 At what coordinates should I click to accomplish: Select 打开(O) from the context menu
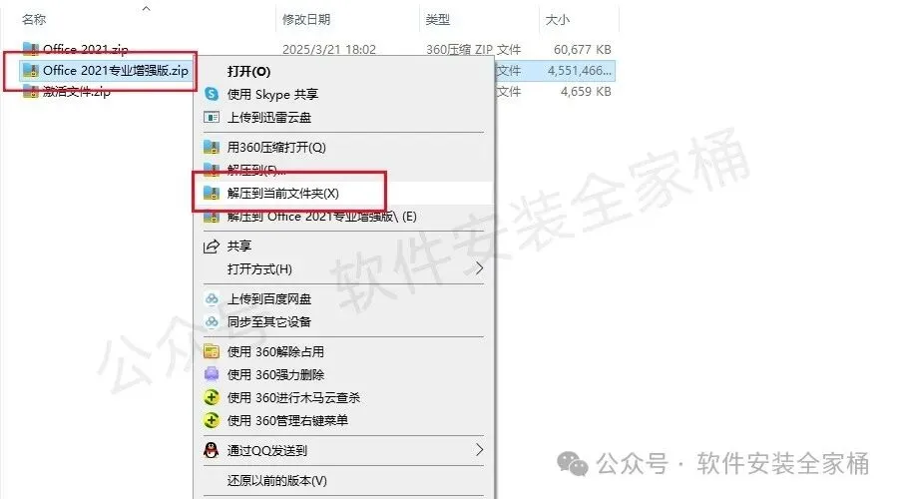click(x=248, y=72)
